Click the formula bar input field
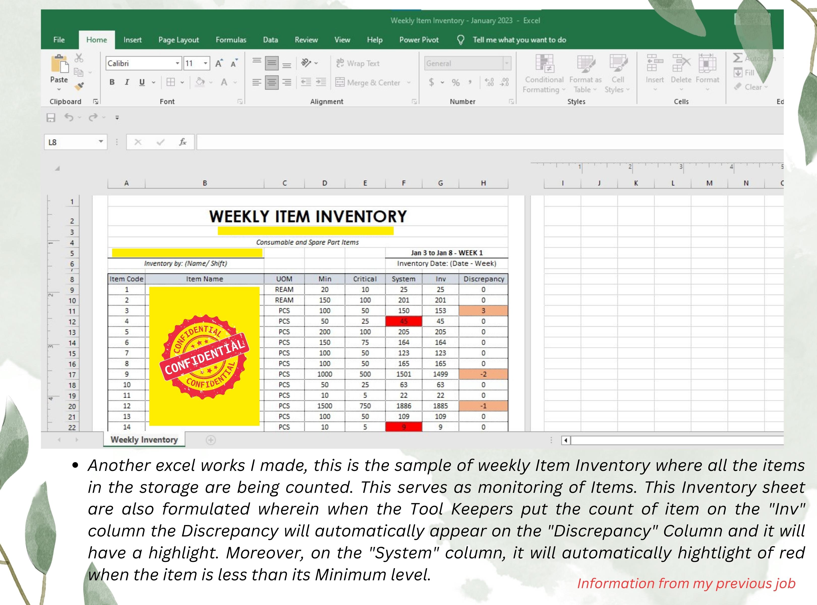The width and height of the screenshot is (817, 605). [476, 142]
